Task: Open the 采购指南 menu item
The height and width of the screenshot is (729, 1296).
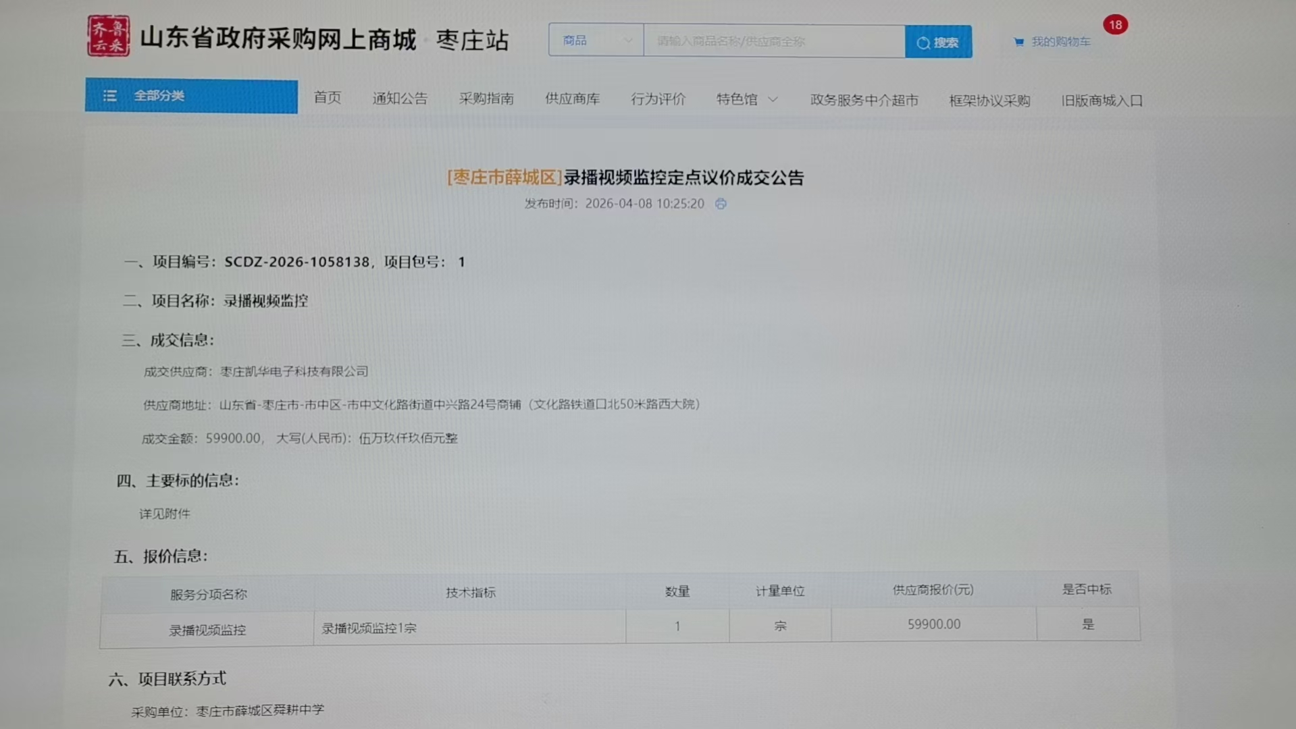Action: coord(486,99)
